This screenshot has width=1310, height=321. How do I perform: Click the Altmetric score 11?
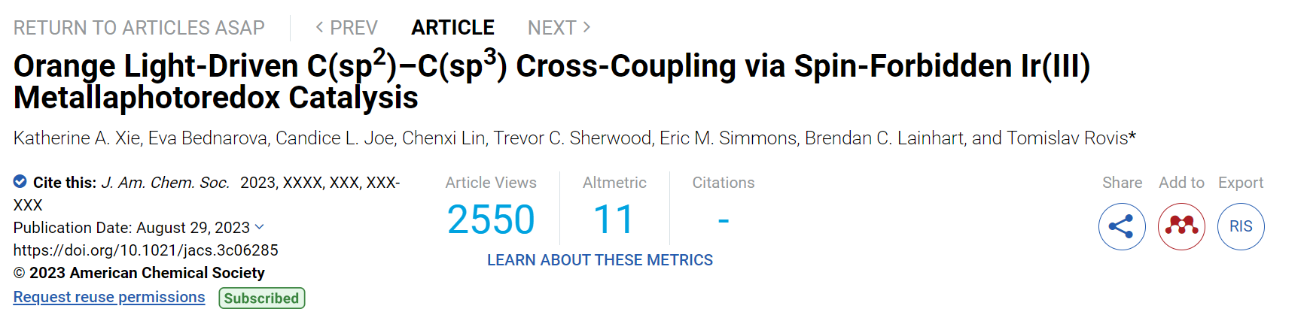tap(614, 220)
